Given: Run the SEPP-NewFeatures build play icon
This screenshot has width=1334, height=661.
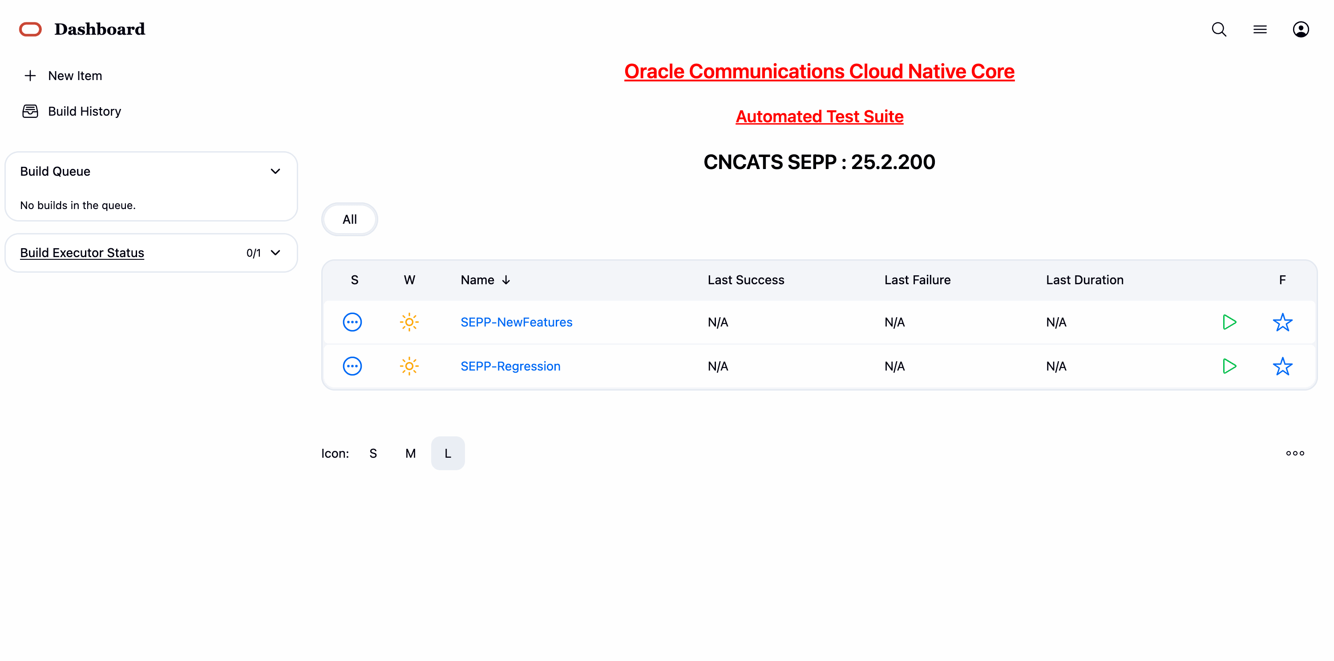Looking at the screenshot, I should point(1229,322).
